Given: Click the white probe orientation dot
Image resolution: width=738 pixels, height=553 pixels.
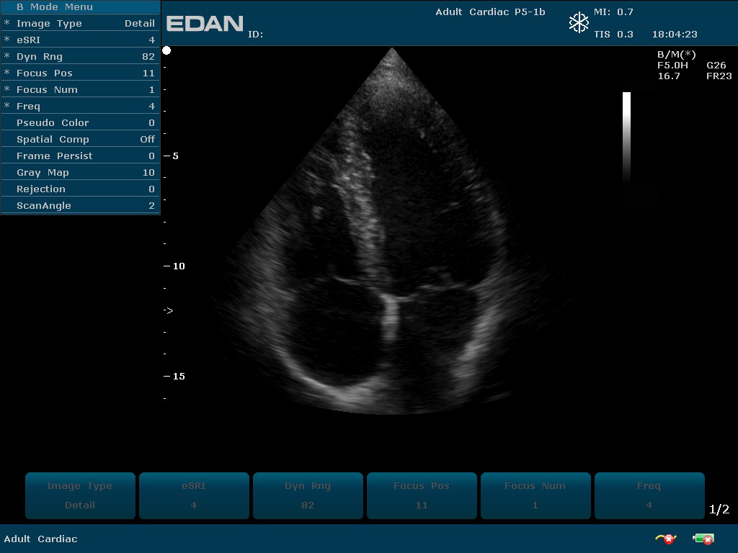Looking at the screenshot, I should click(166, 50).
